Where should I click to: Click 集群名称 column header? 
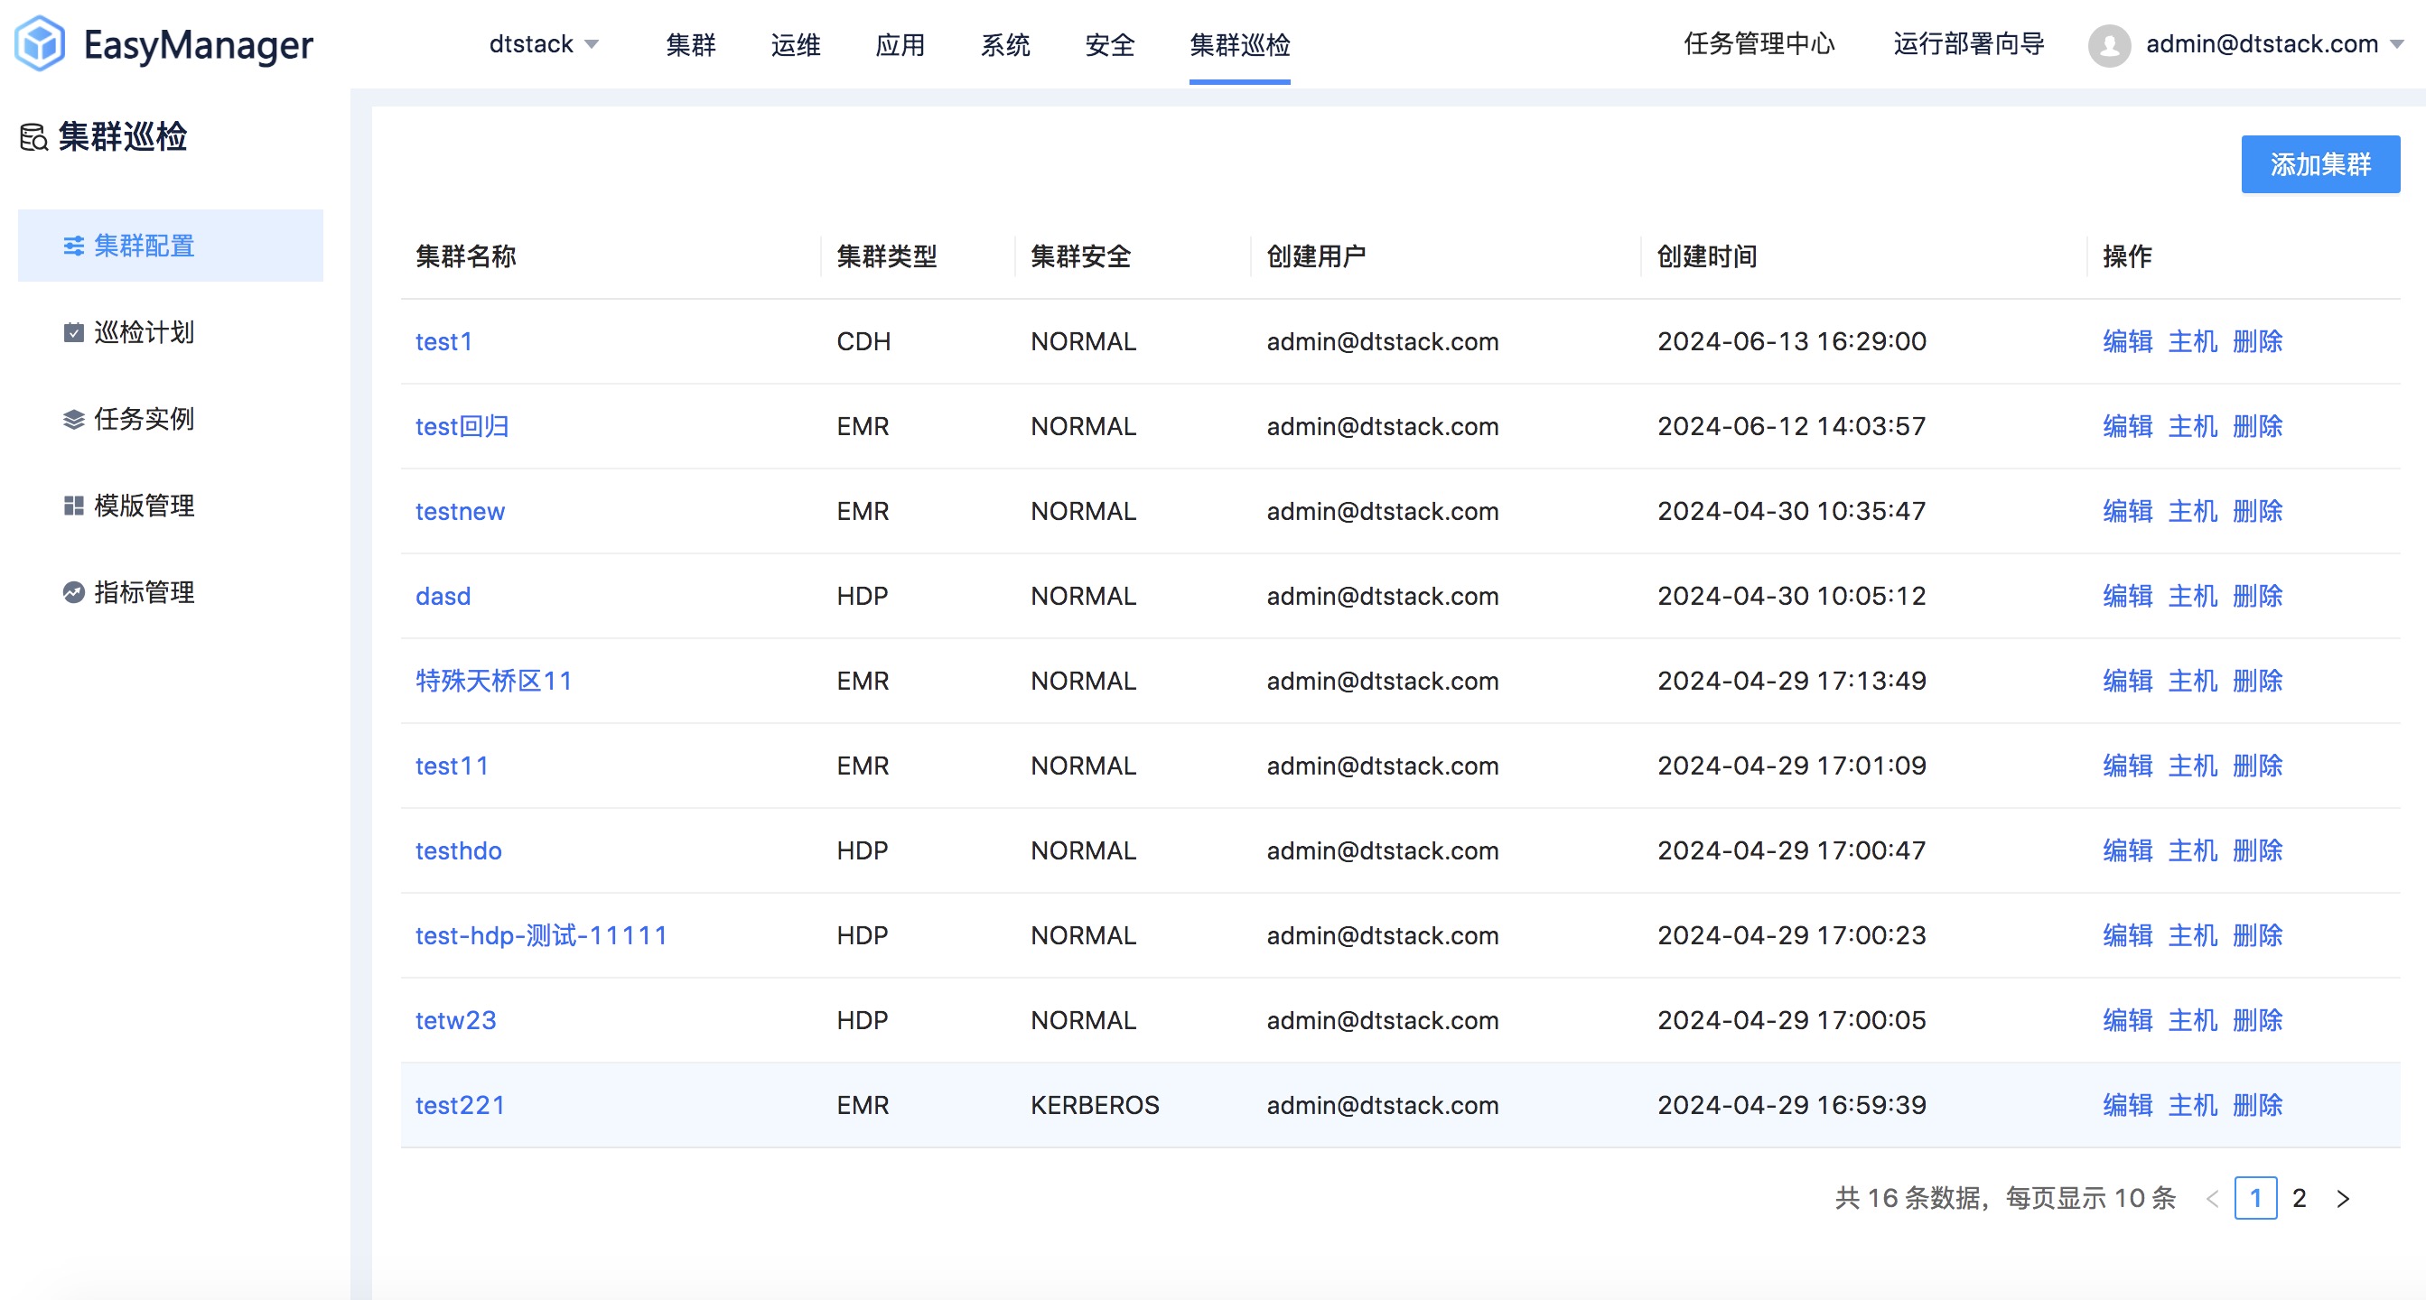pos(466,256)
